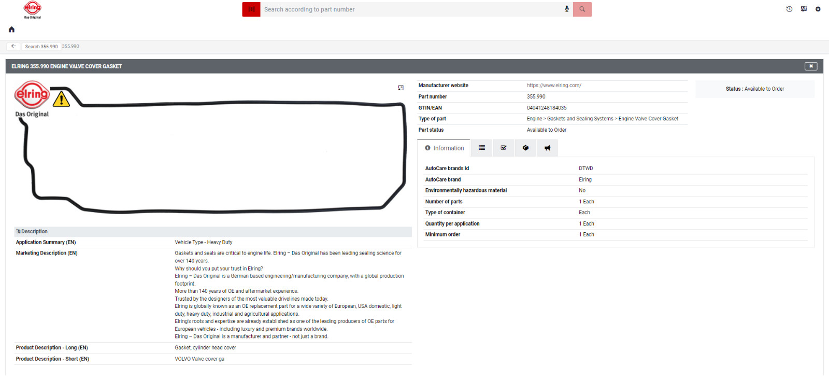Click the magnifier search button

click(x=582, y=9)
